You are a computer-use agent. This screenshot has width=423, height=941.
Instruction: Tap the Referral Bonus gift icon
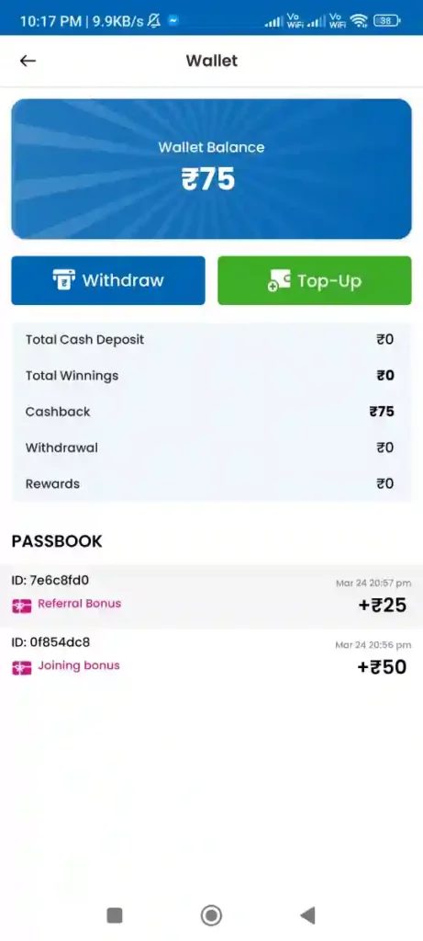click(22, 606)
